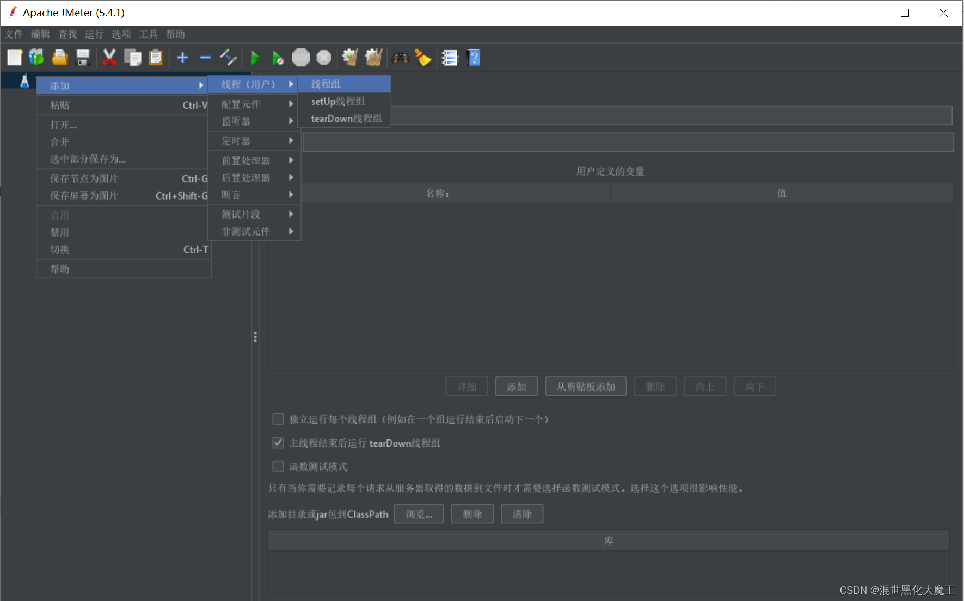Click the 名称: column header
The width and height of the screenshot is (964, 601).
pyautogui.click(x=439, y=193)
